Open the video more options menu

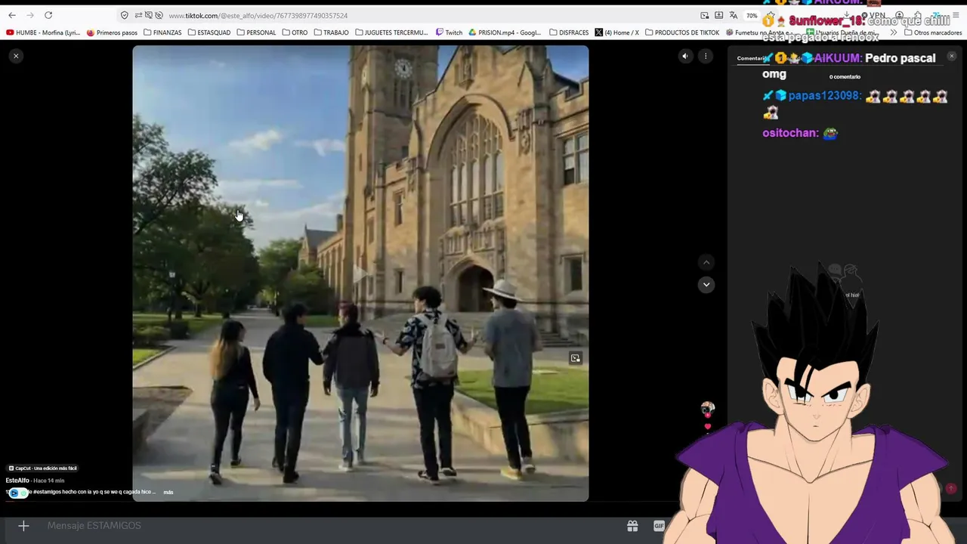706,56
